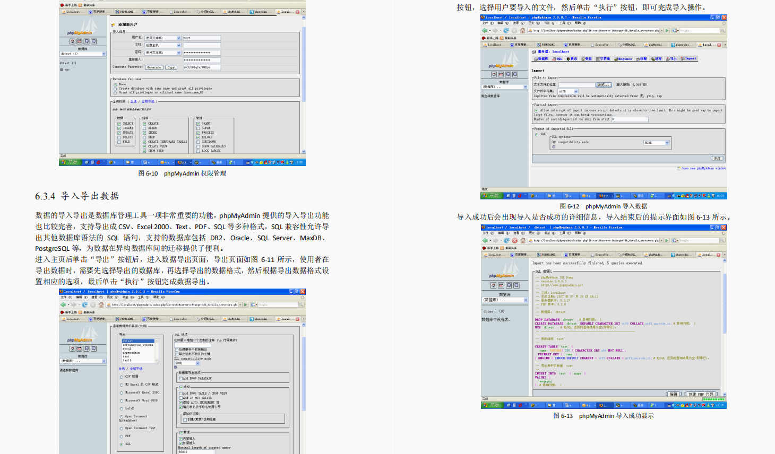Image resolution: width=775 pixels, height=454 pixels.
Task: Switch to 数据库 tab in Figure 6-12
Action: [541, 59]
